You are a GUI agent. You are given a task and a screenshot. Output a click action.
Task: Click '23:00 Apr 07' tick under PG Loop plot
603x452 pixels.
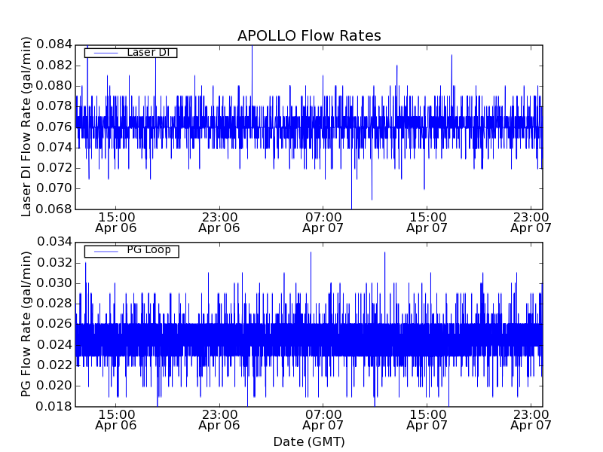(531, 420)
